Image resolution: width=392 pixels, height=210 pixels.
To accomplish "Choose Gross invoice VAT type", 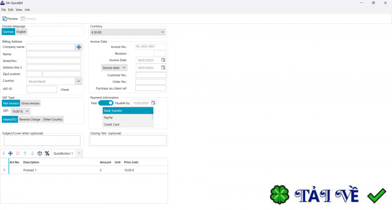I will coord(30,103).
